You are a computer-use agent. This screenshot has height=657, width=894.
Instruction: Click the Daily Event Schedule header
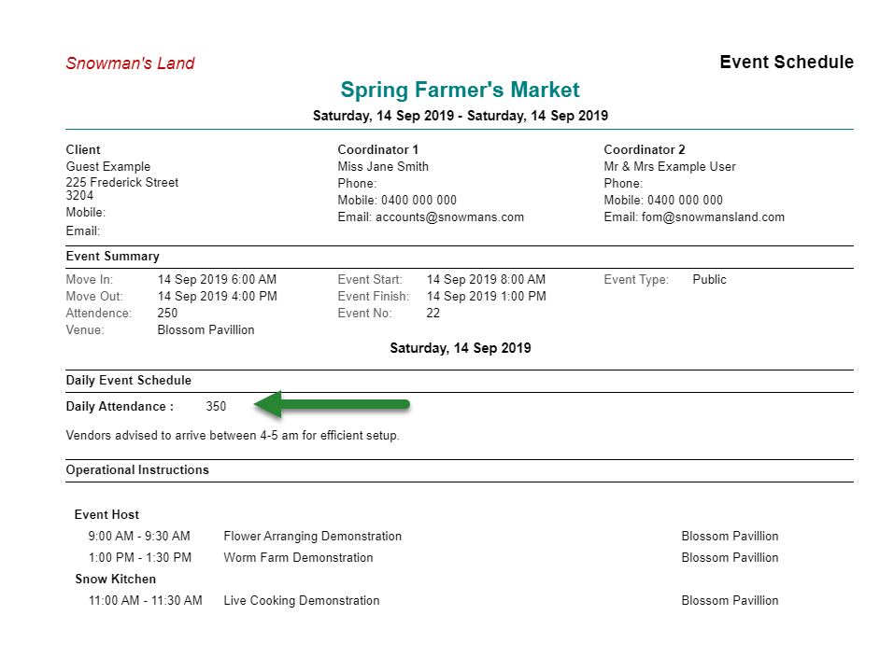(x=128, y=380)
